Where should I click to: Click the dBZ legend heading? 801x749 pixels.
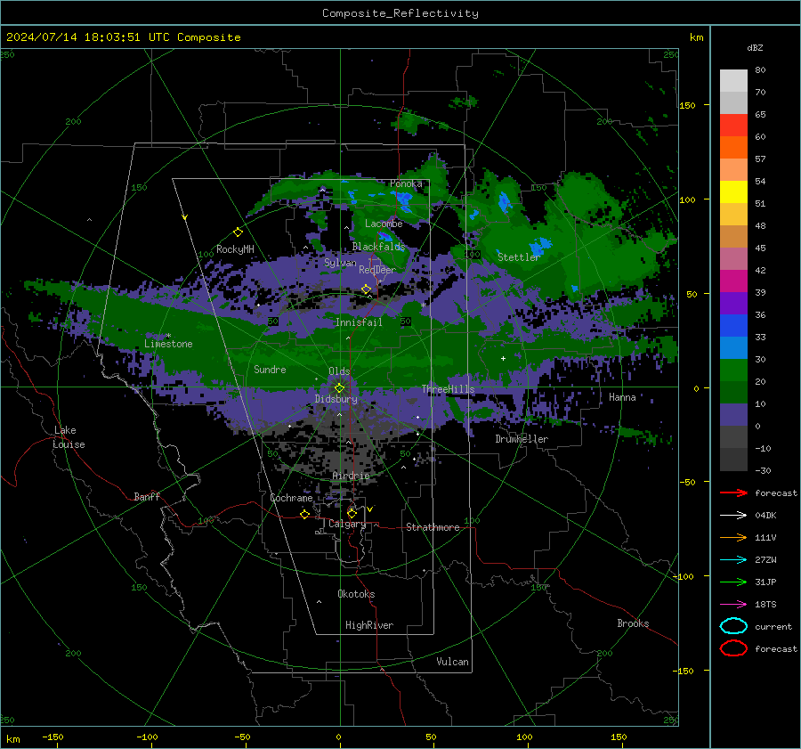point(755,47)
